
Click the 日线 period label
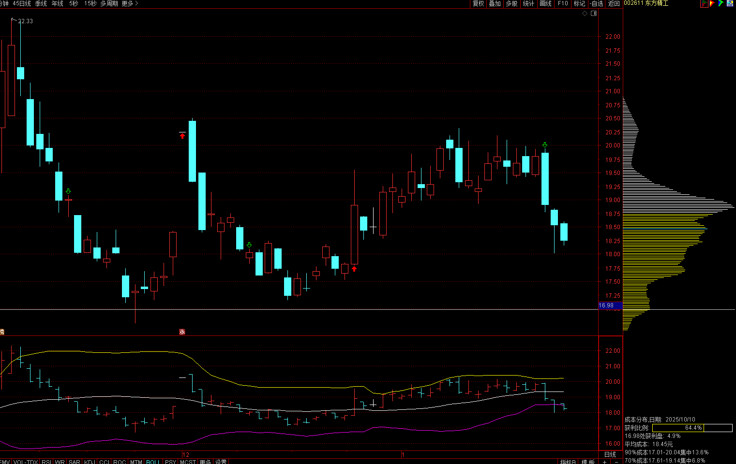pyautogui.click(x=610, y=454)
